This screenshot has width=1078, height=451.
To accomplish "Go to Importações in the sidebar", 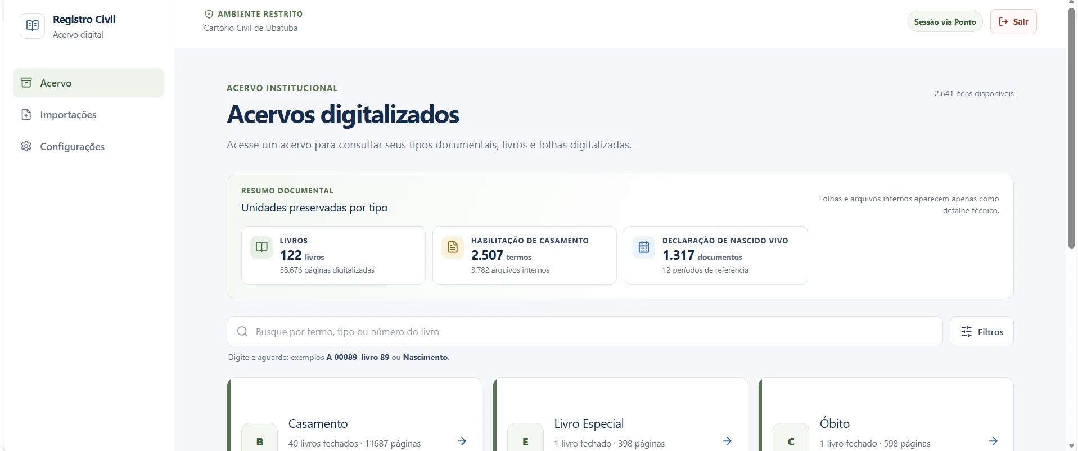I will pyautogui.click(x=89, y=115).
